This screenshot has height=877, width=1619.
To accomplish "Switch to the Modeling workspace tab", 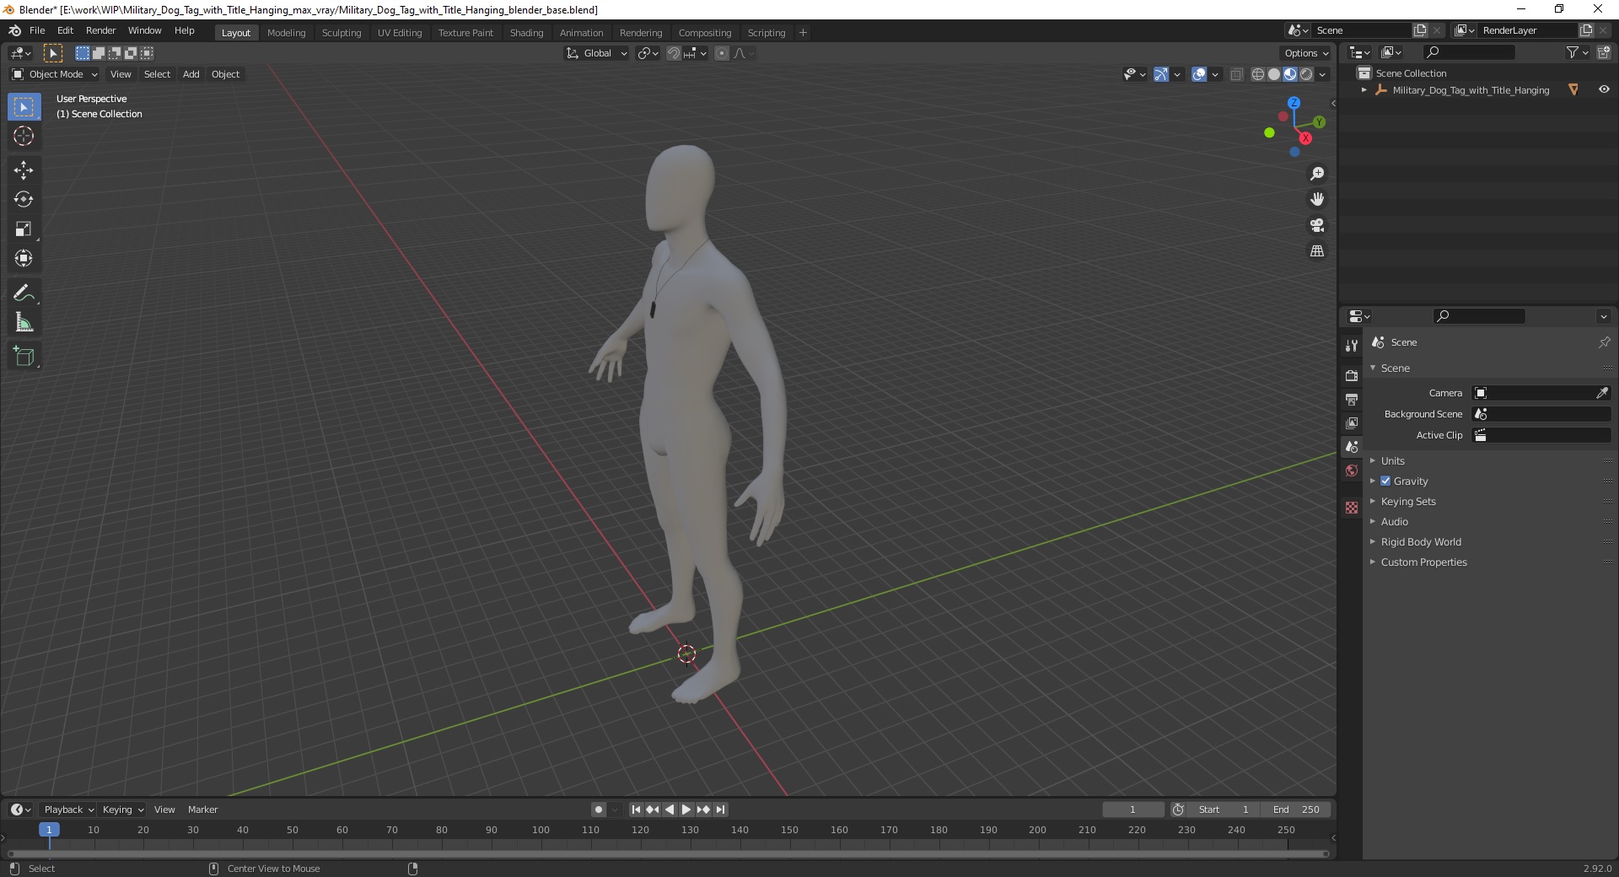I will (286, 32).
